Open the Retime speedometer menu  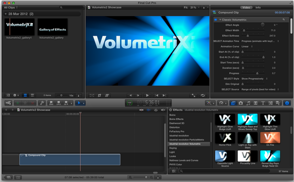[x=222, y=103]
